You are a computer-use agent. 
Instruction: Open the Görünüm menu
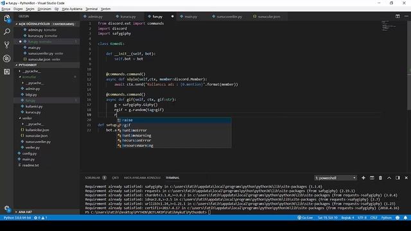tap(44, 9)
